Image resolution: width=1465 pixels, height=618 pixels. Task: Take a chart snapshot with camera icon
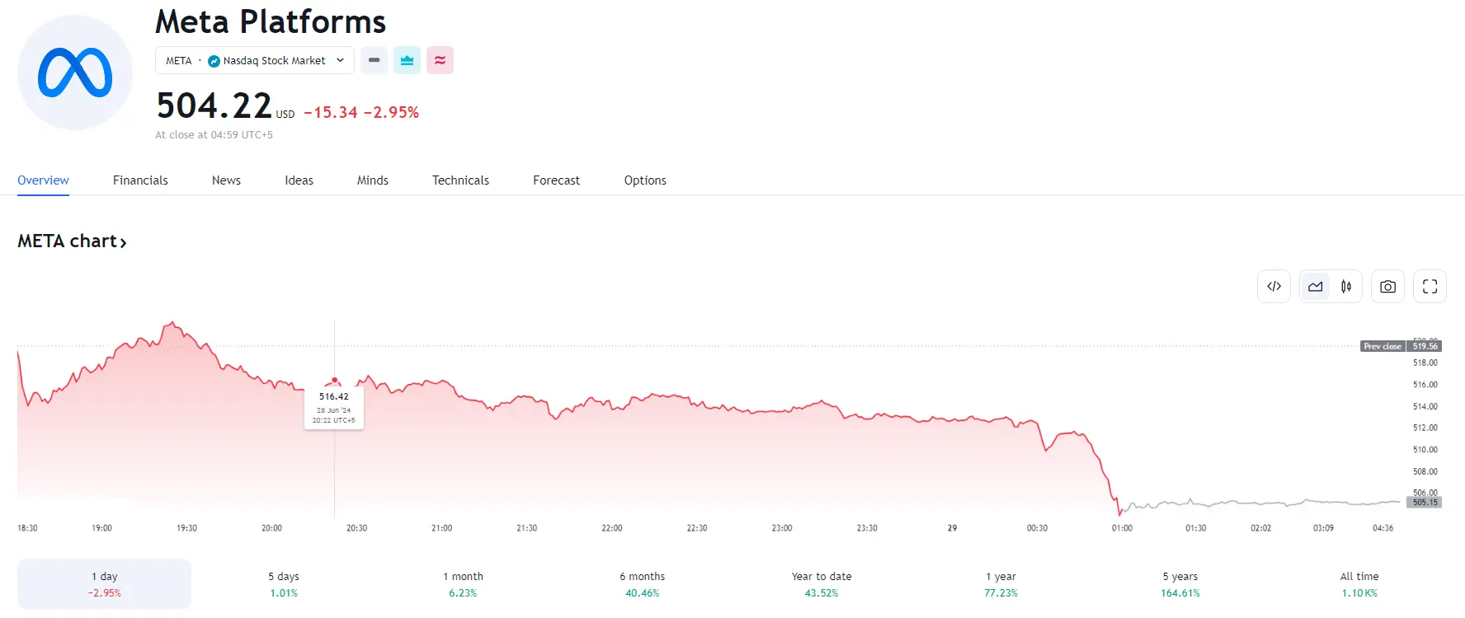(x=1387, y=287)
